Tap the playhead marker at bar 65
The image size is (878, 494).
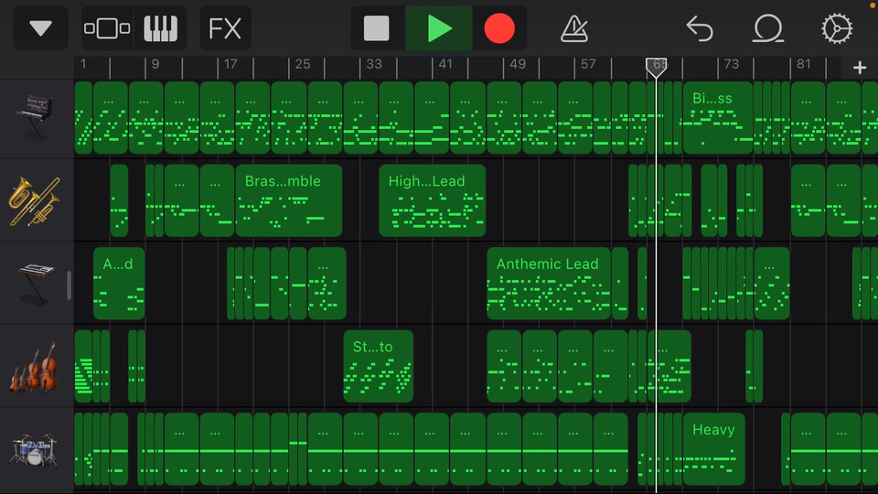(x=656, y=68)
